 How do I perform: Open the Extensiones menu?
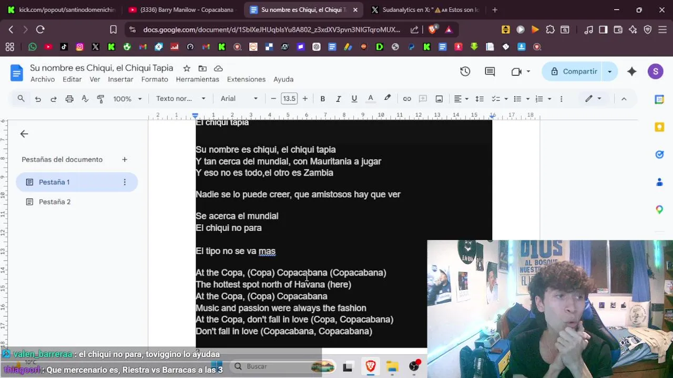246,79
